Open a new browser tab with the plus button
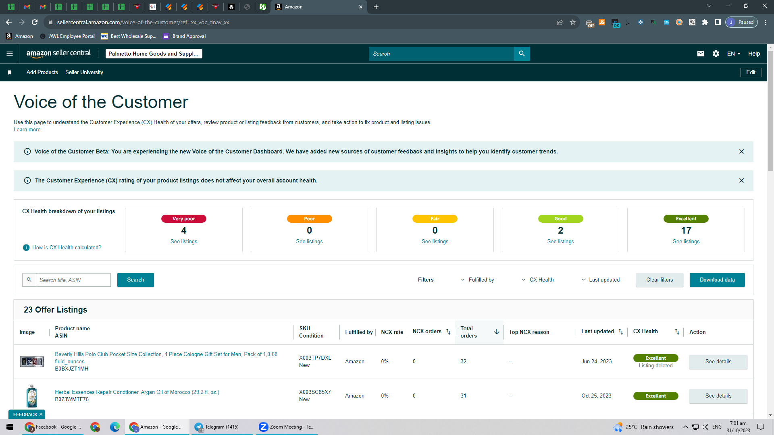The image size is (774, 435). (376, 7)
